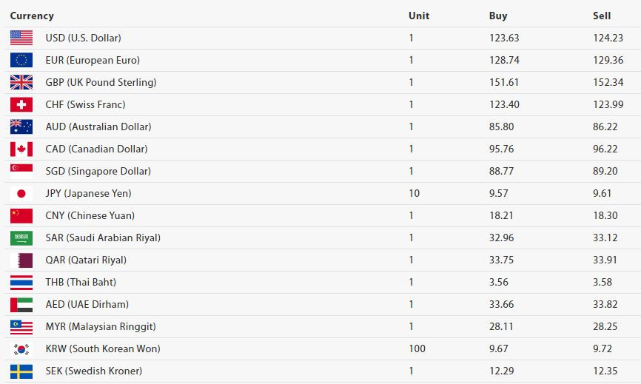This screenshot has height=384, width=641.
Task: Click the GBP sell rate 152.34
Action: 608,82
